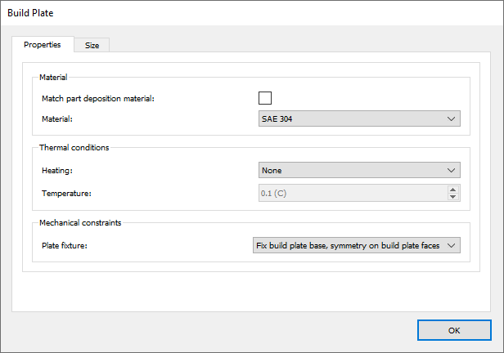Click the "Material:" field label
Screen dimensions: 504x353
[57, 119]
